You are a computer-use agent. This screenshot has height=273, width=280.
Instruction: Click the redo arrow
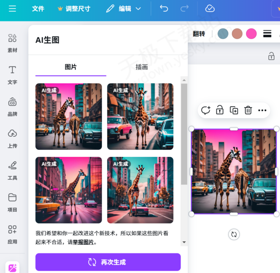point(184,8)
